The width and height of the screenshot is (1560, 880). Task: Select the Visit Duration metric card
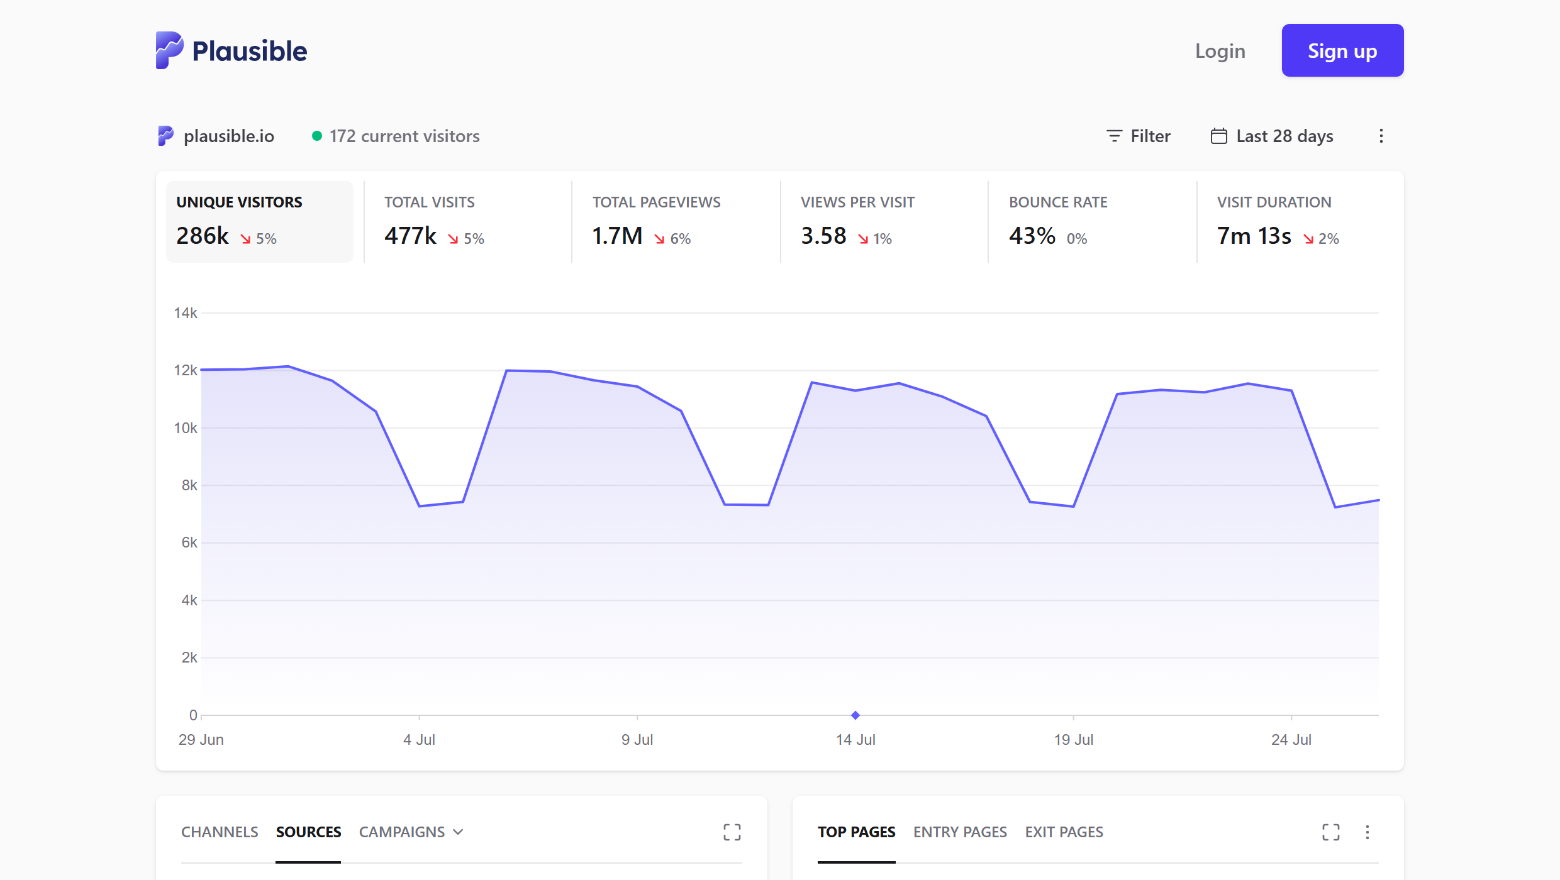pyautogui.click(x=1300, y=221)
